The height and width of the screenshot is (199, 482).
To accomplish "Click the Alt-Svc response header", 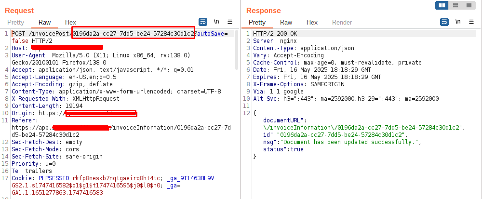I will [x=346, y=99].
